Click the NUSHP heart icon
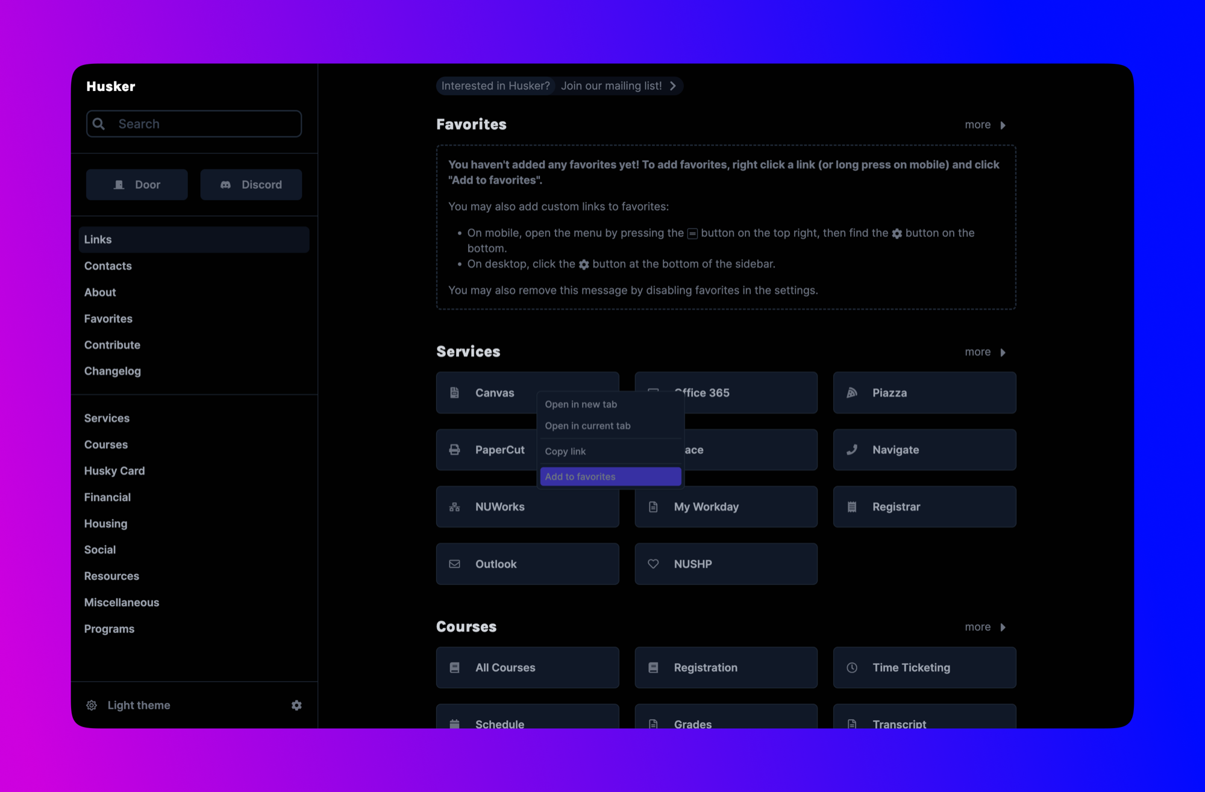The width and height of the screenshot is (1205, 792). pyautogui.click(x=653, y=564)
